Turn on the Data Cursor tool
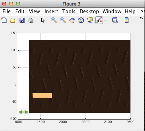 coord(90,20)
